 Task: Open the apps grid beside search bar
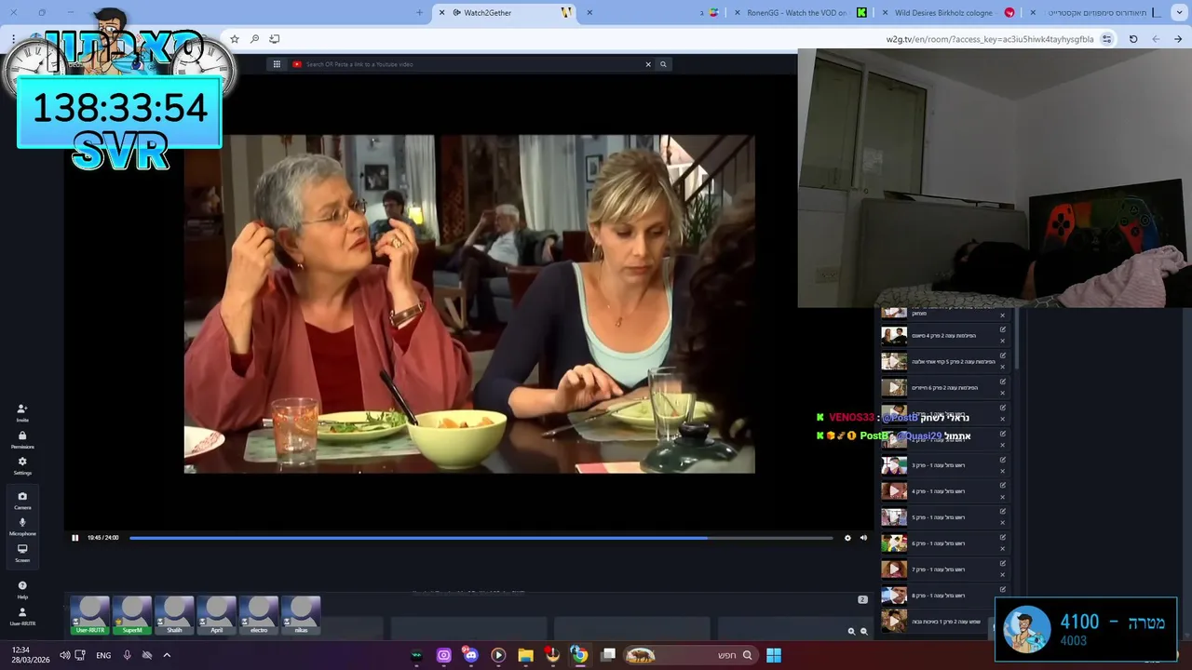277,64
